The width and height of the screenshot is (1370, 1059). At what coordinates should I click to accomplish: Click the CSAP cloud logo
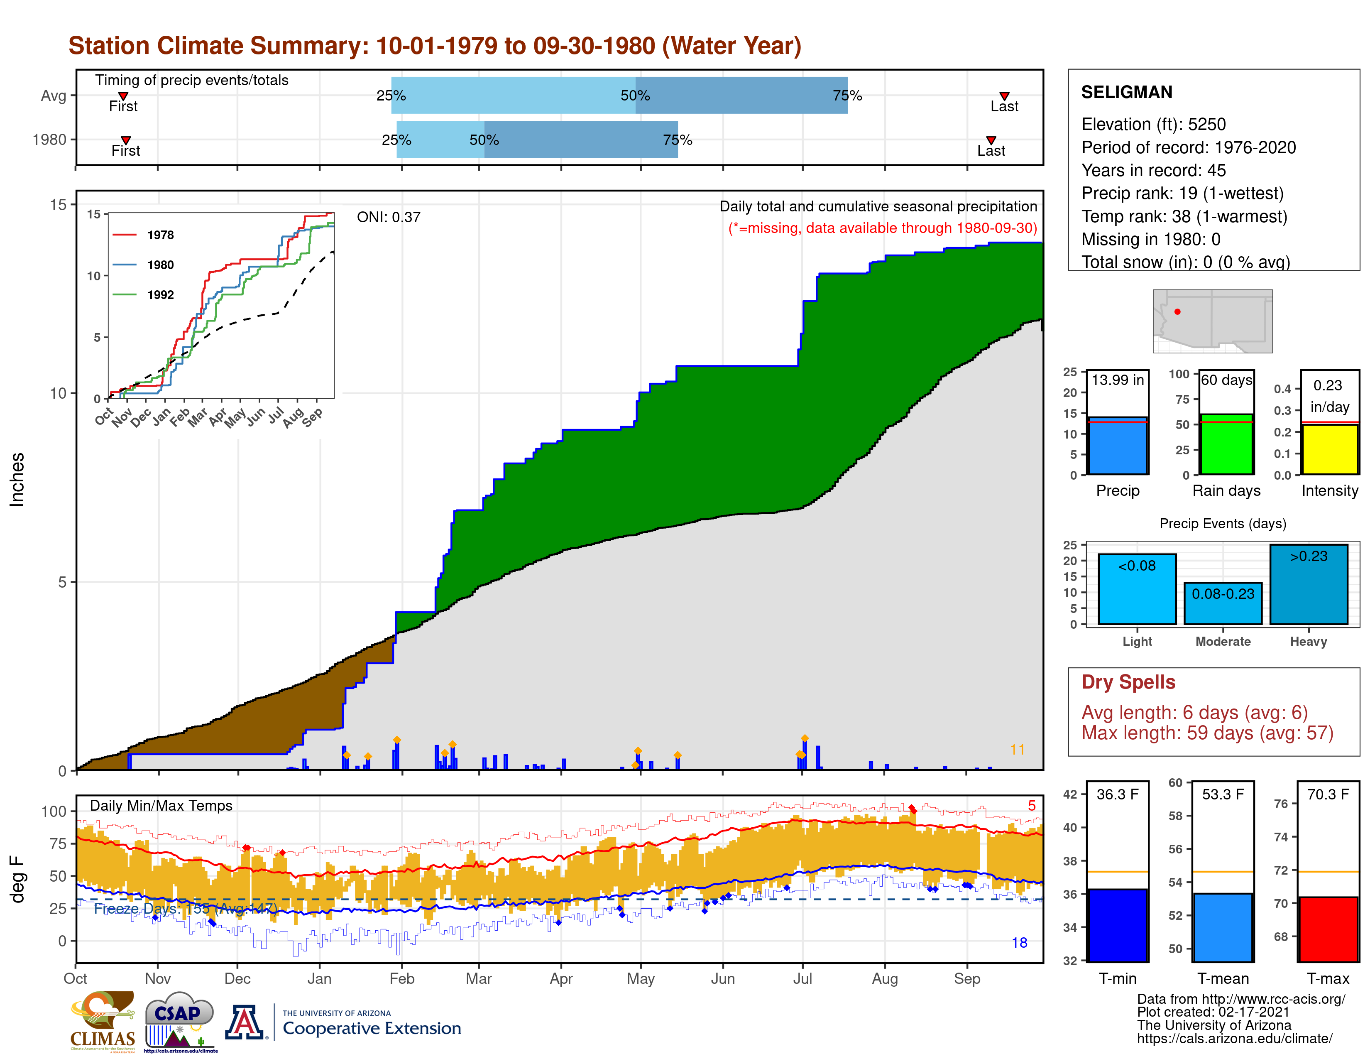180,1021
